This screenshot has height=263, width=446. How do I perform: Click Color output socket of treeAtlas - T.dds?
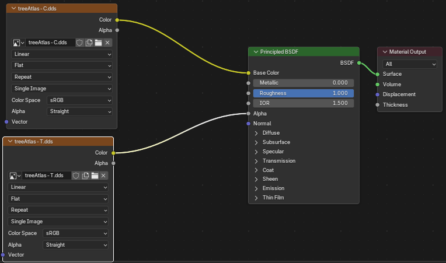(x=113, y=153)
